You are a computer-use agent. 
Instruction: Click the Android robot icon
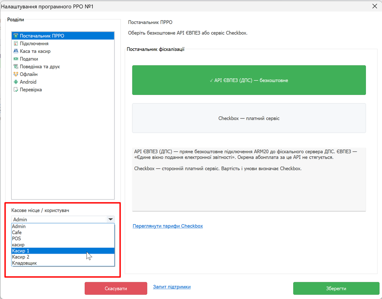(x=16, y=82)
